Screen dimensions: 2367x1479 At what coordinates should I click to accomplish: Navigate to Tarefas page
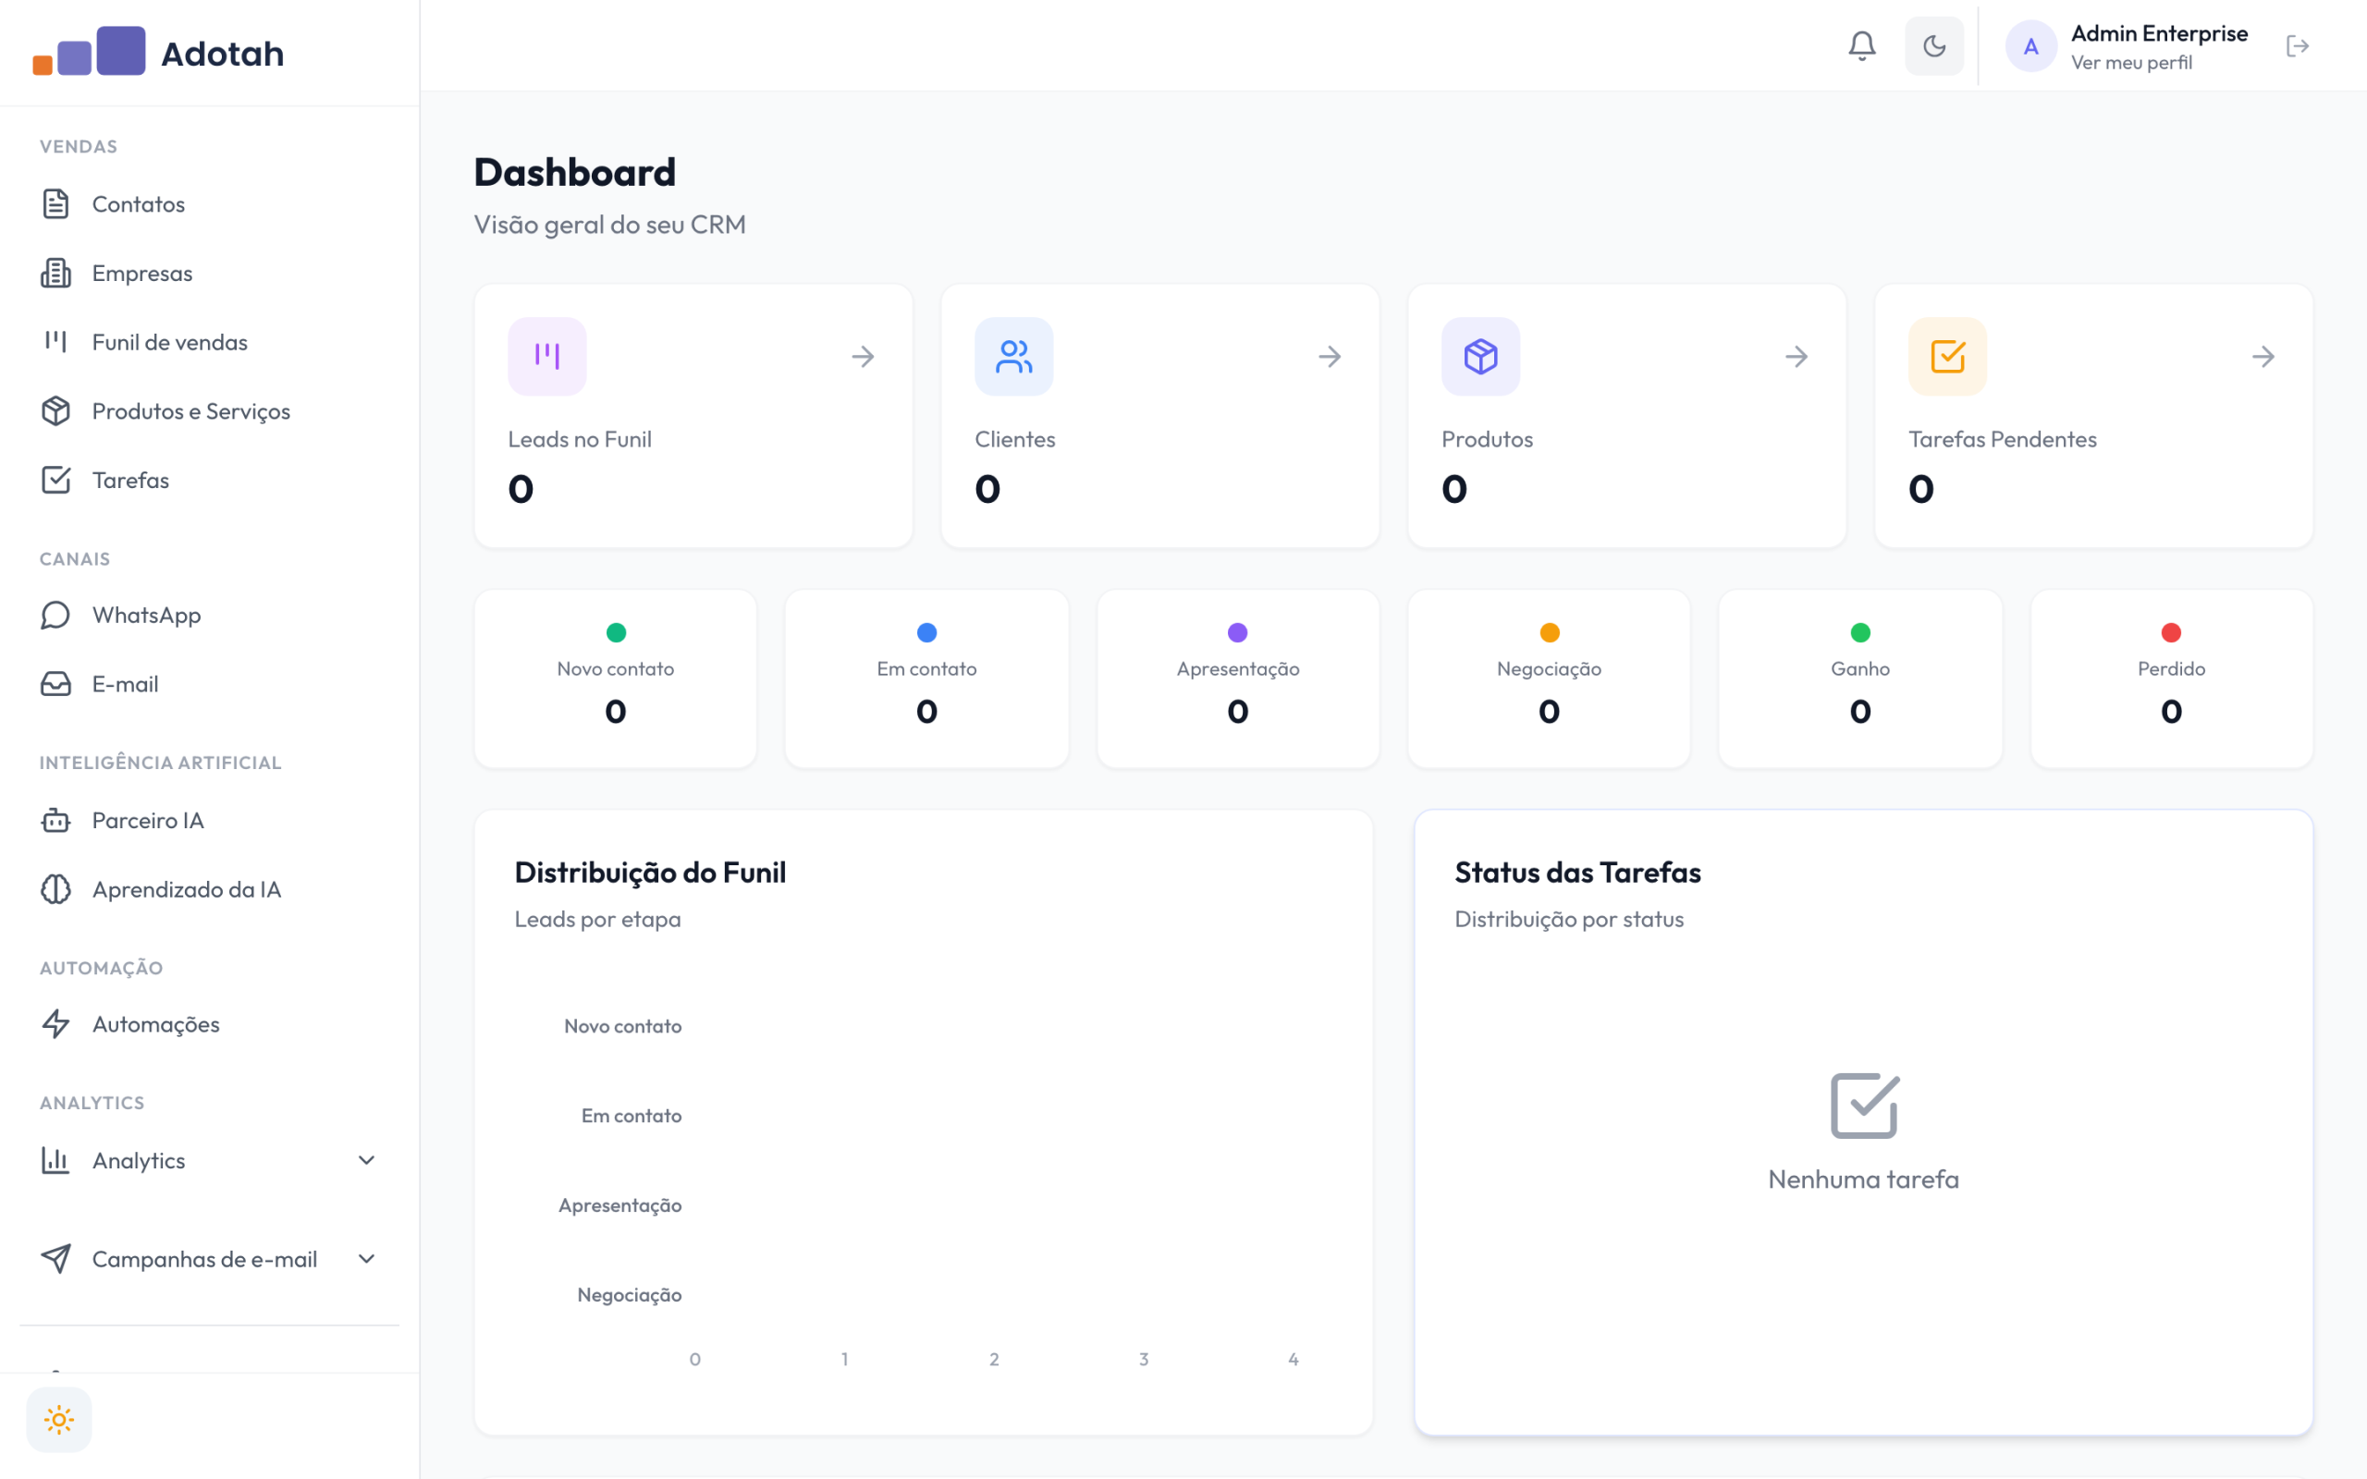click(x=209, y=480)
